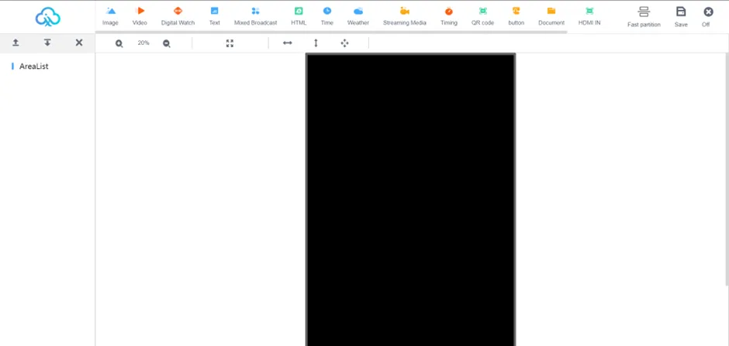Insert the Time widget
This screenshot has width=729, height=346.
pos(326,16)
